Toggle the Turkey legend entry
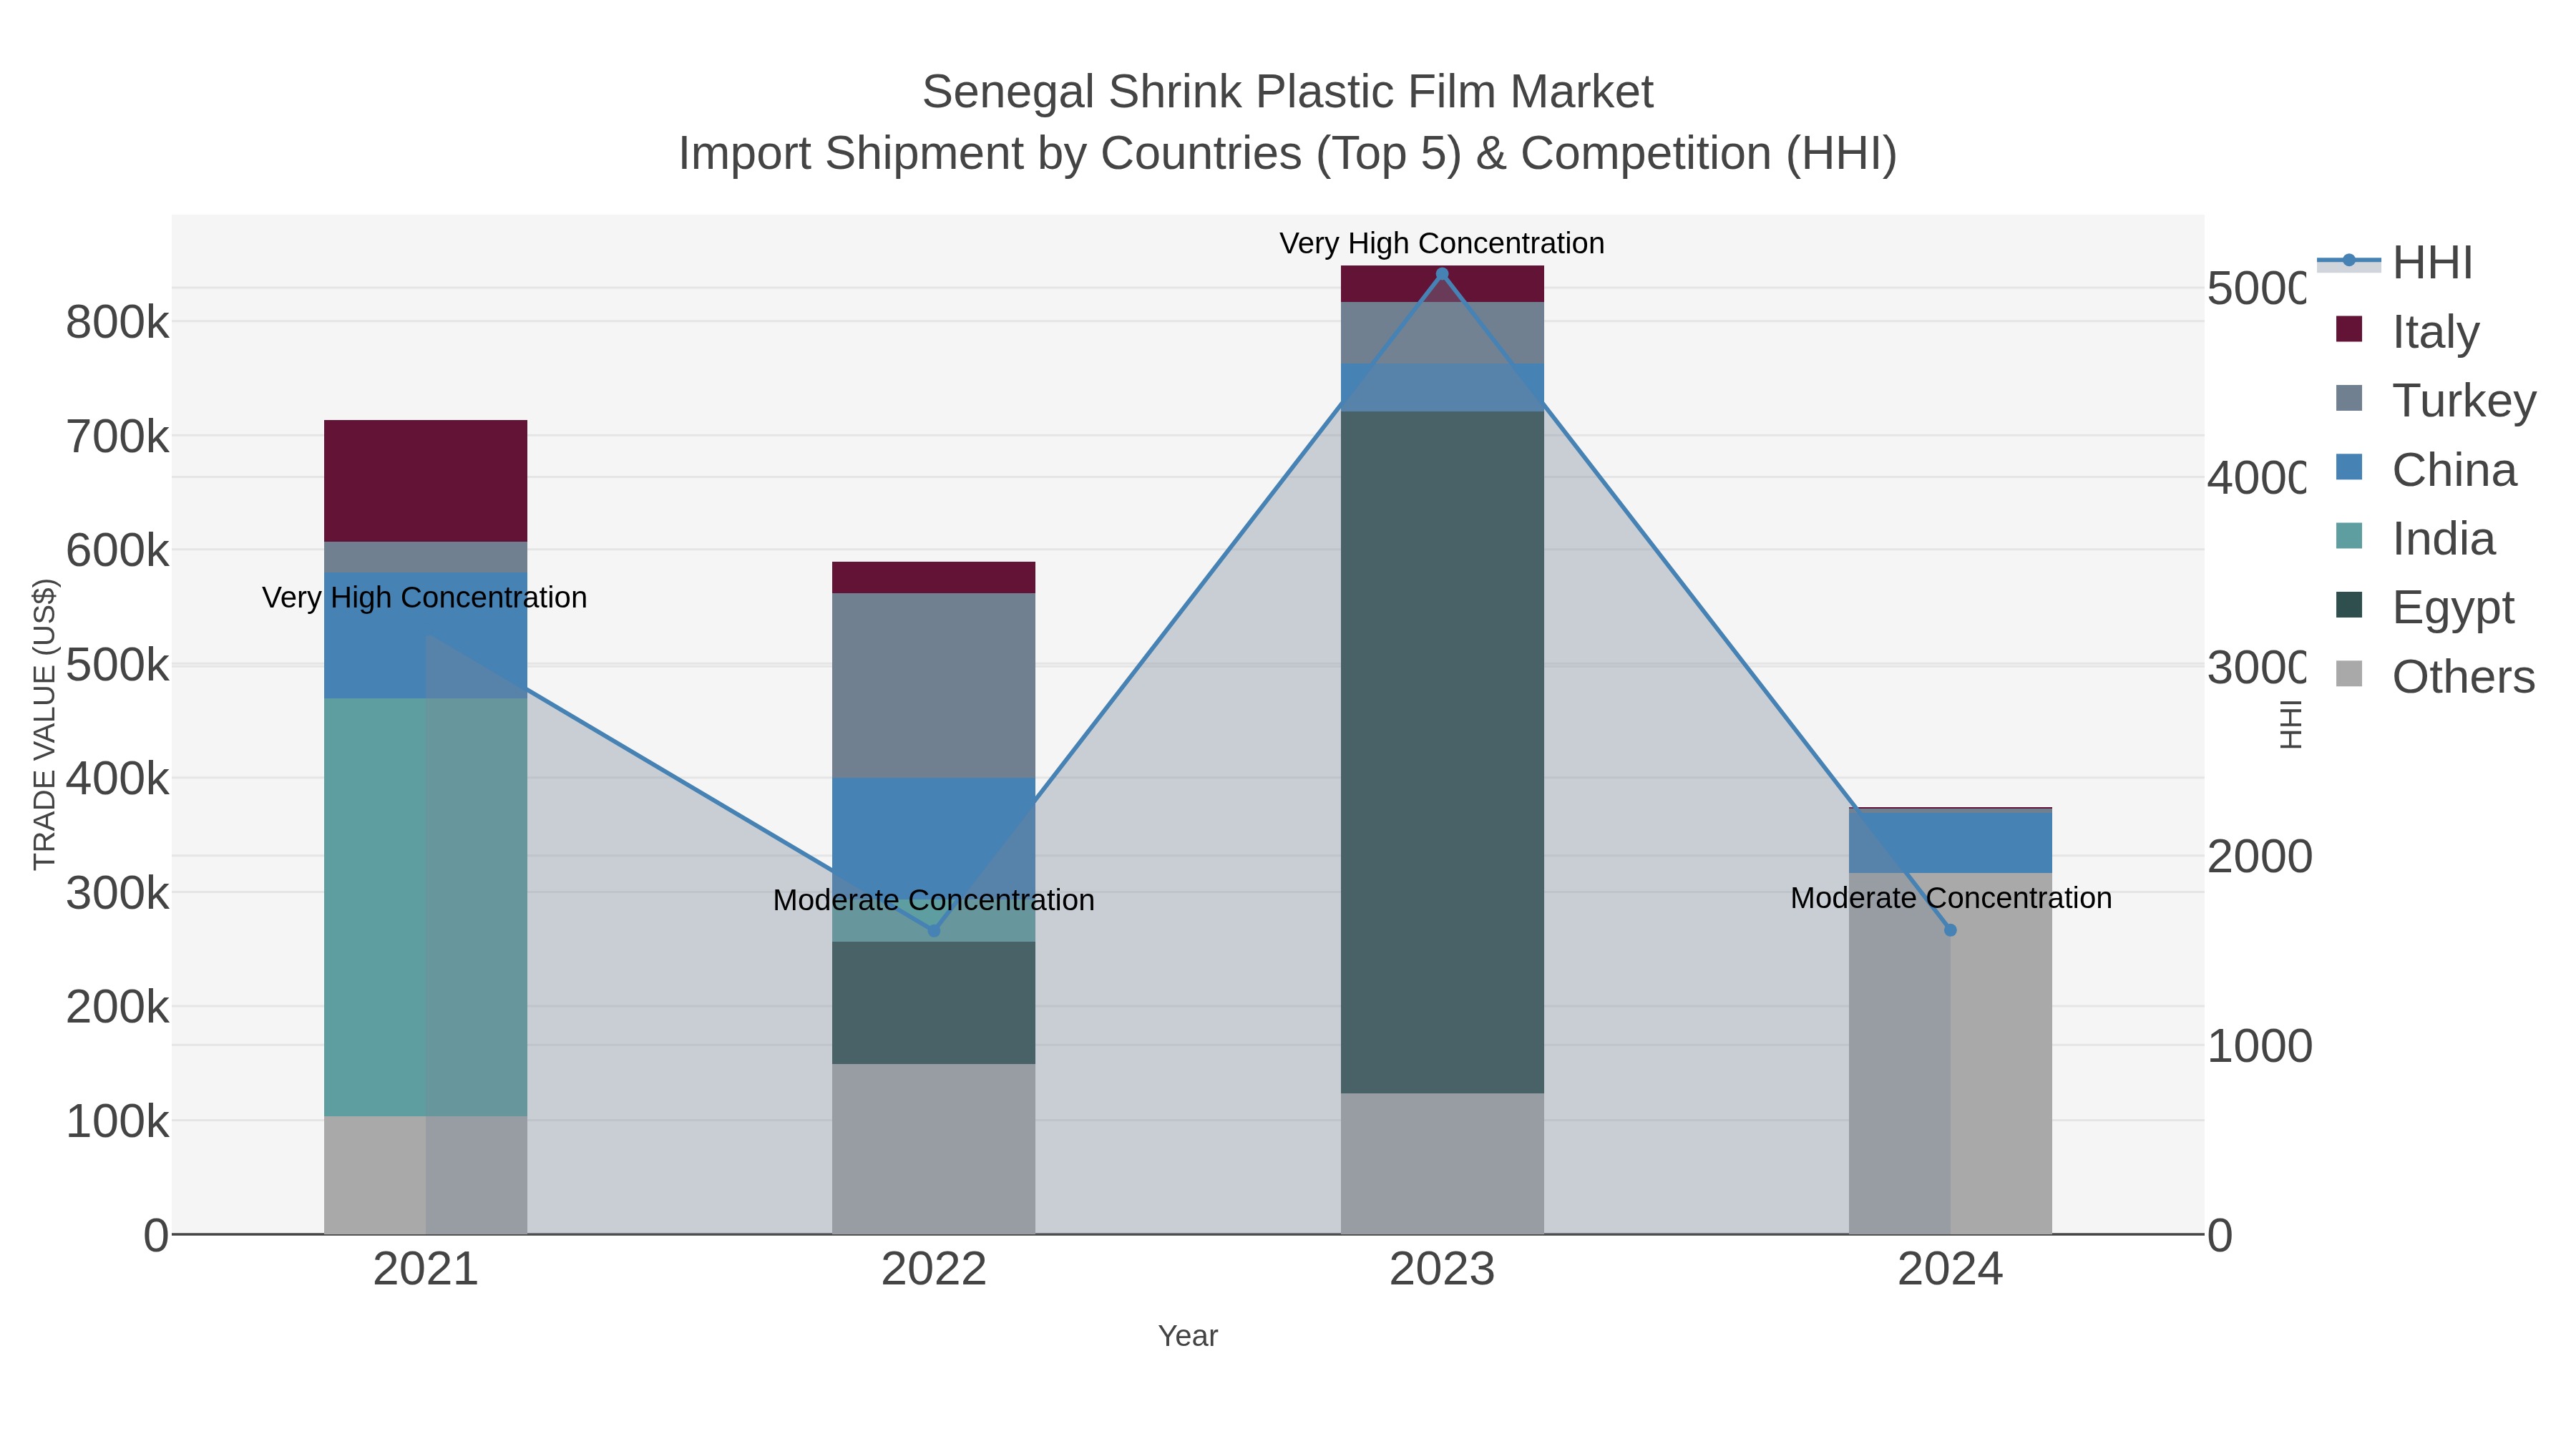The height and width of the screenshot is (1449, 2576). tap(2436, 400)
